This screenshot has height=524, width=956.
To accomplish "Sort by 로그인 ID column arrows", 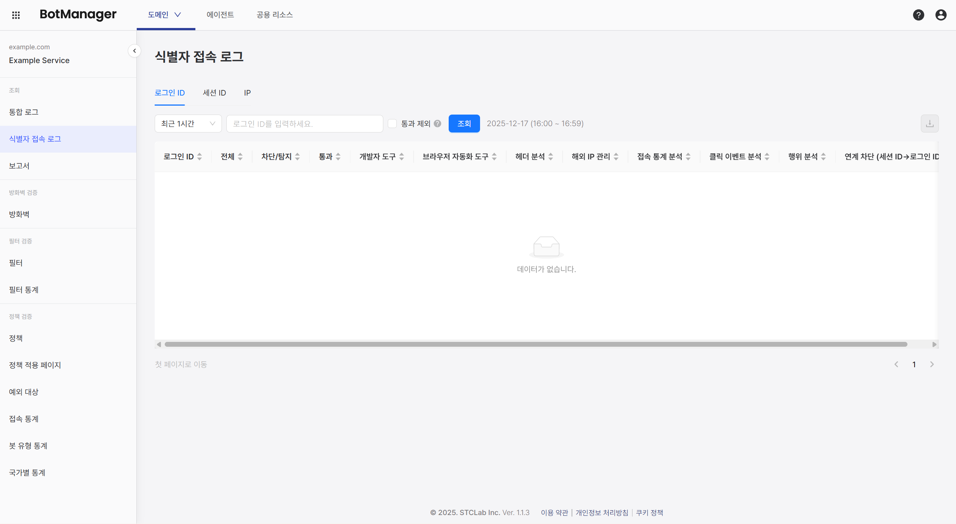I will click(x=199, y=157).
